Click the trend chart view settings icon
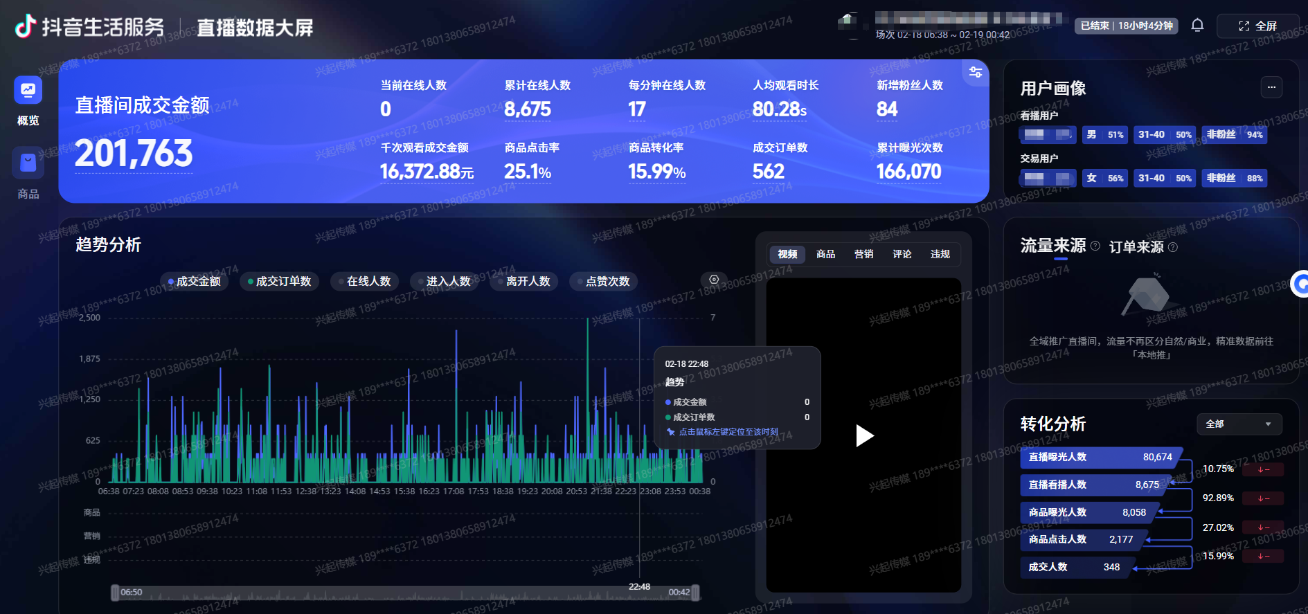The height and width of the screenshot is (614, 1308). tap(714, 280)
